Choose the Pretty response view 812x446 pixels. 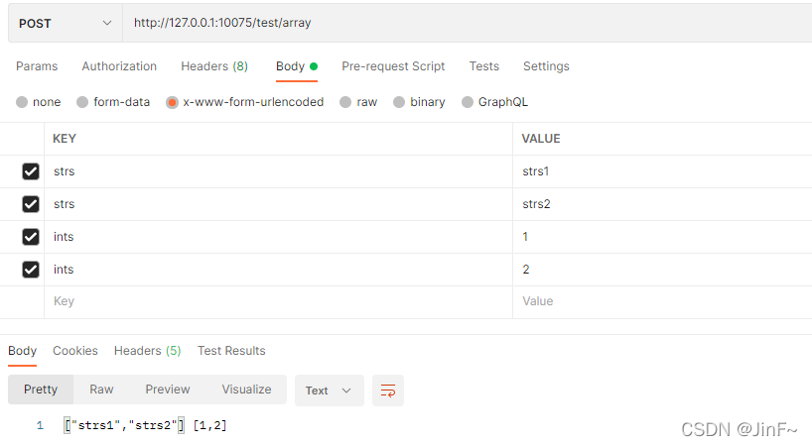pyautogui.click(x=41, y=390)
